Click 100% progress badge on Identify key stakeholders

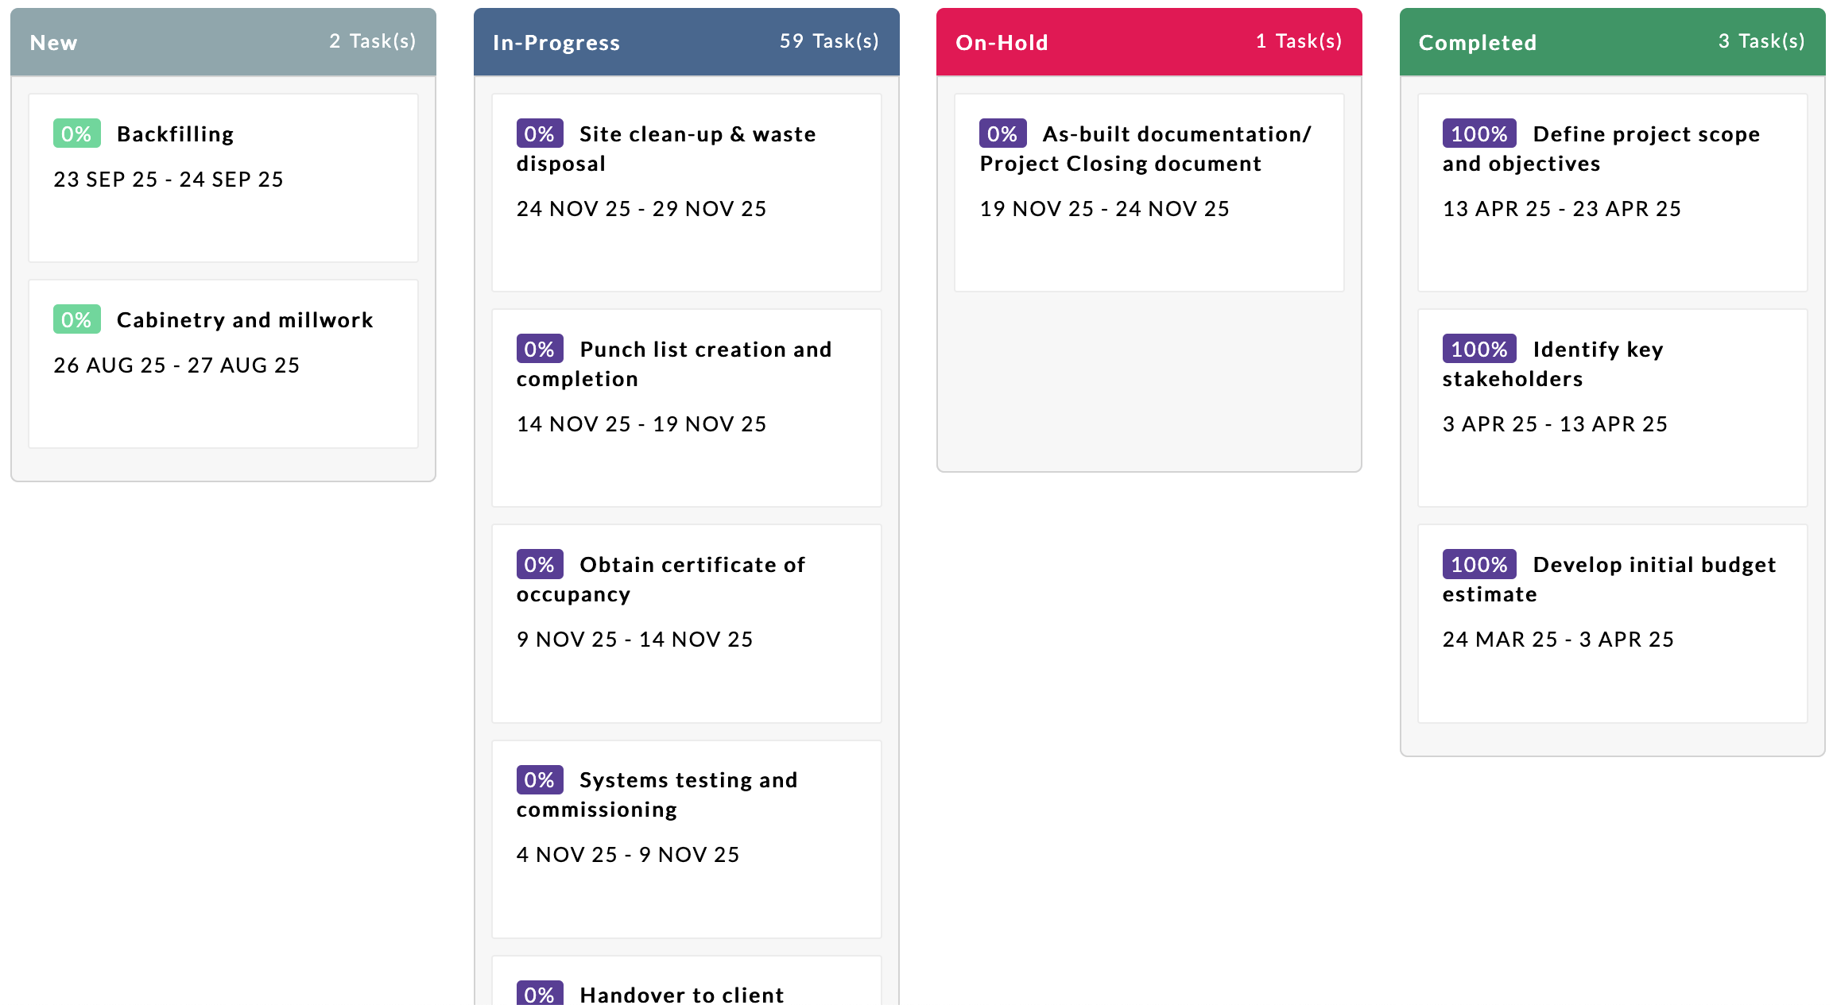(1478, 349)
